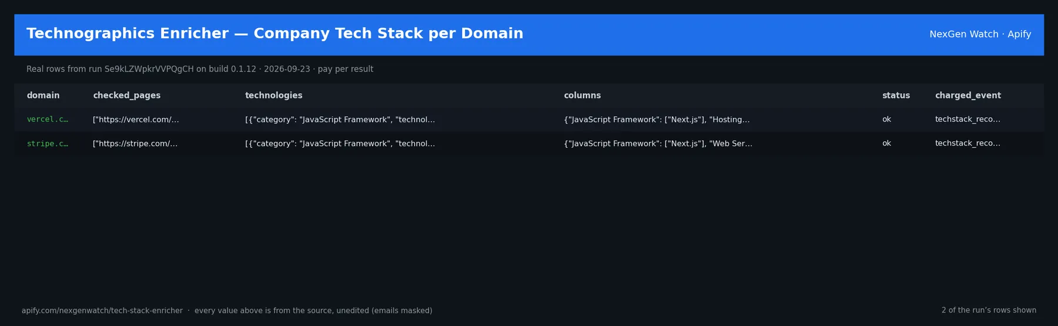Click the 'charged_event' column header
This screenshot has height=326, width=1058.
pos(968,96)
